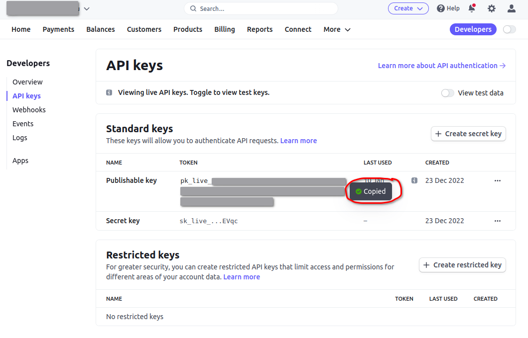
Task: Click the Create restricted key button
Action: (462, 265)
